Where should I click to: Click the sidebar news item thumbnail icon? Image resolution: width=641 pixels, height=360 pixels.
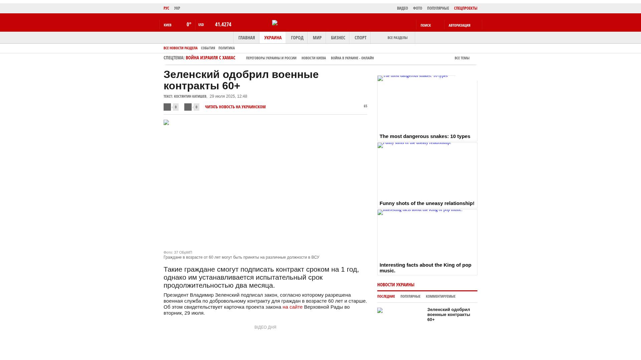coord(380,310)
